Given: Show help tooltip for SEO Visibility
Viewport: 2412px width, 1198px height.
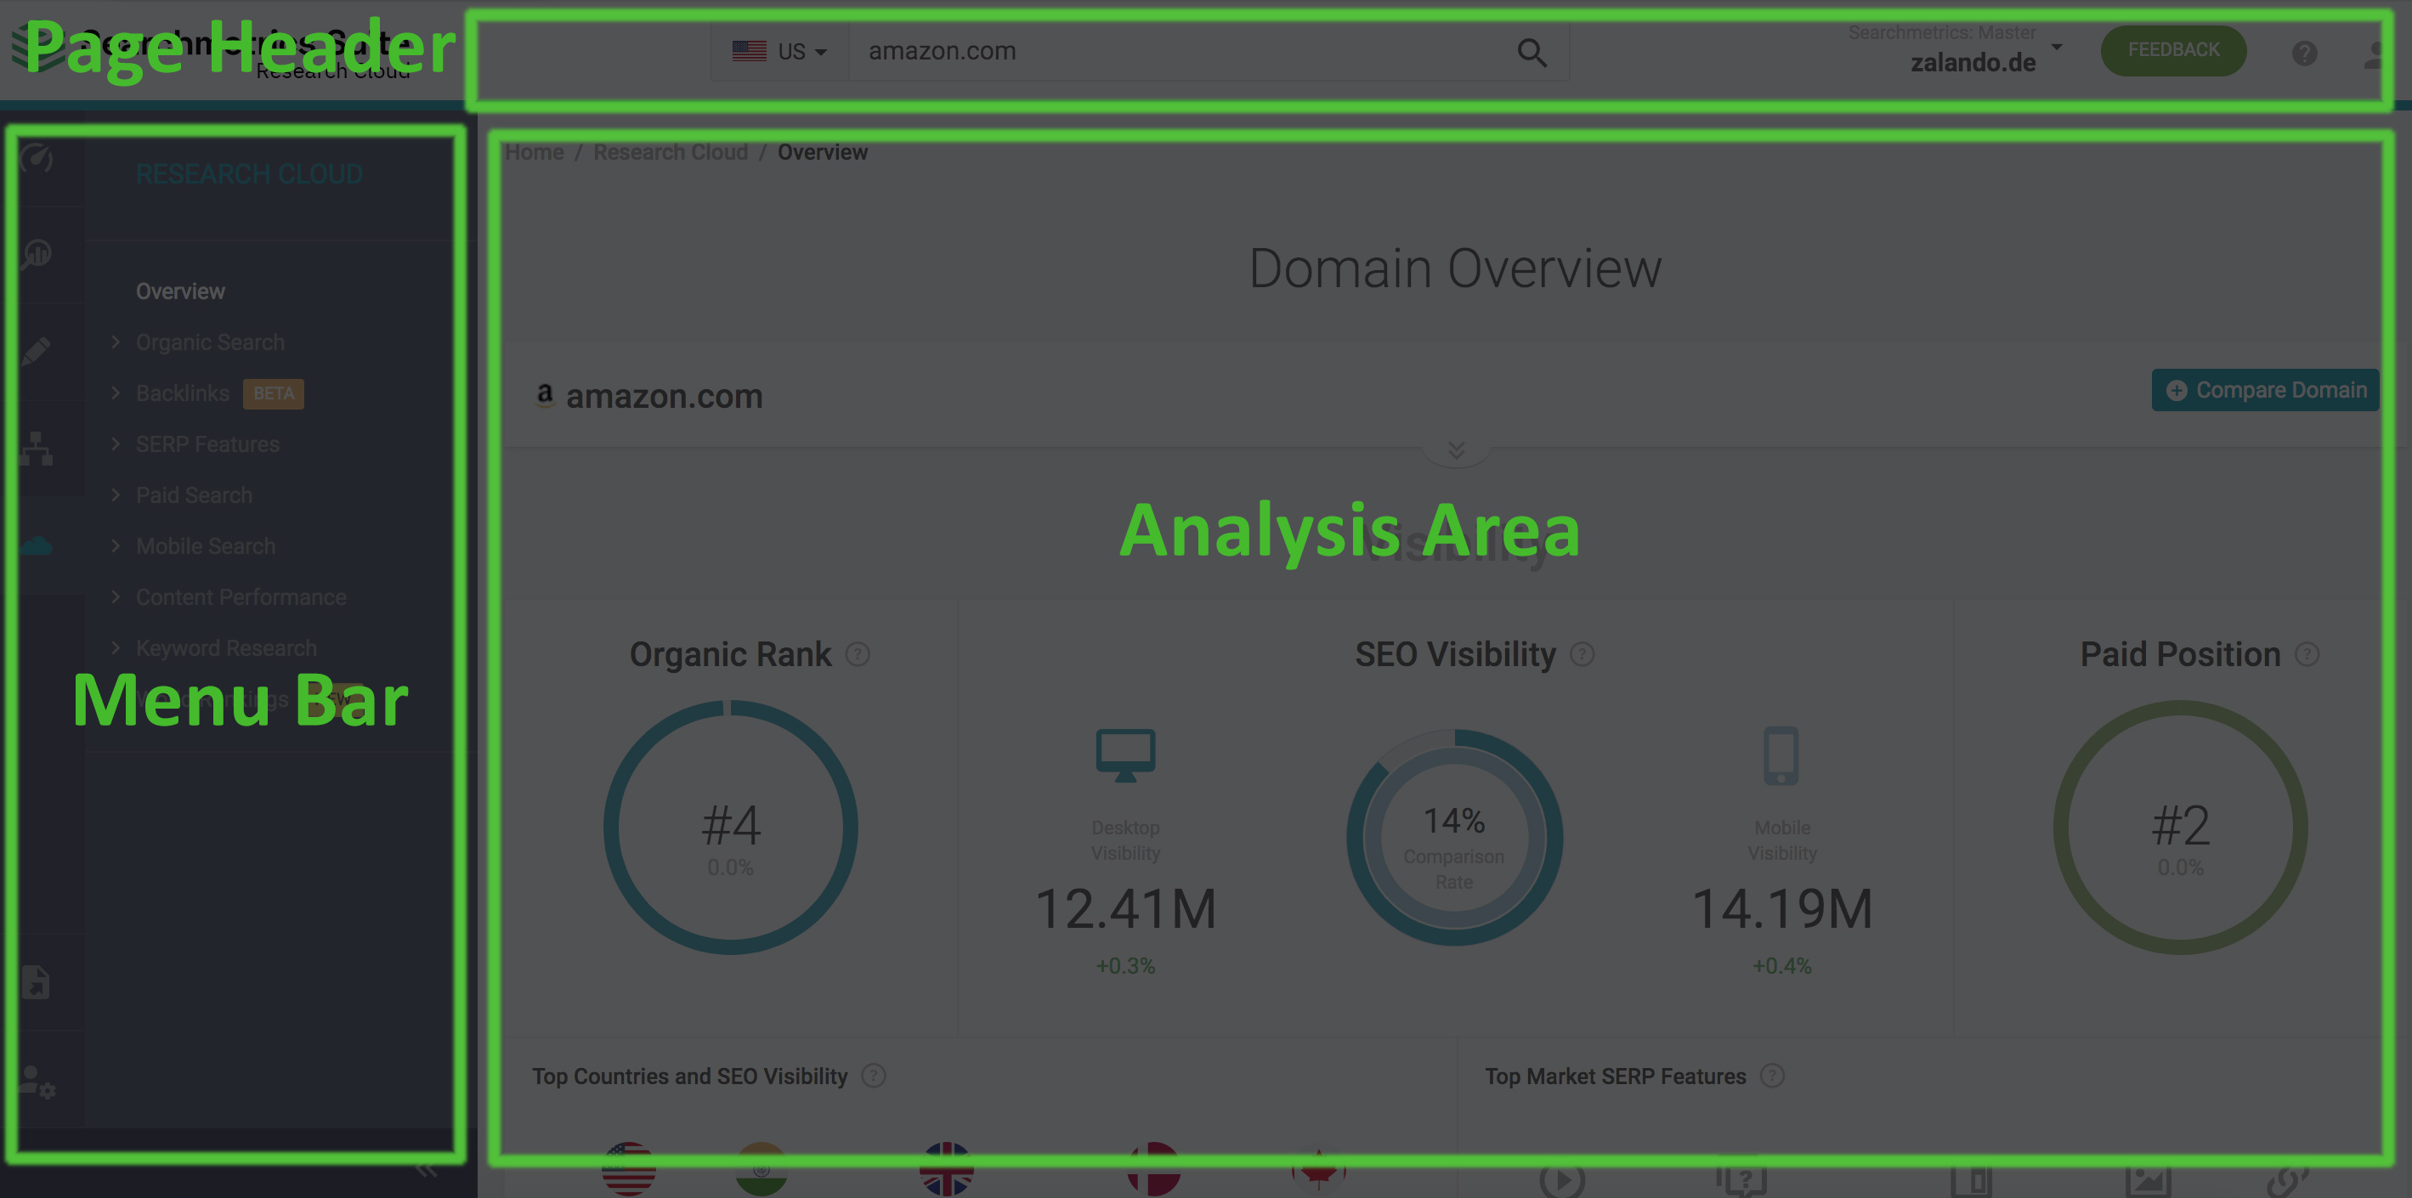Looking at the screenshot, I should coord(1583,654).
